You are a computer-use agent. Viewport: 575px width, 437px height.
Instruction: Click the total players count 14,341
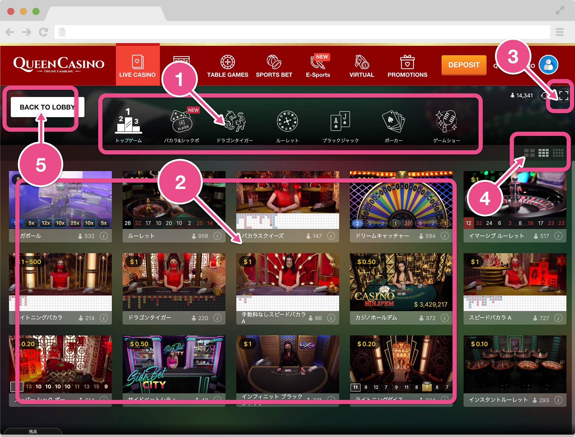pos(522,95)
